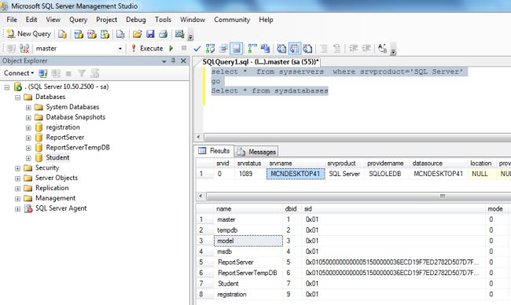Image resolution: width=511 pixels, height=305 pixels.
Task: Click the Query Options icon
Action: (x=223, y=49)
